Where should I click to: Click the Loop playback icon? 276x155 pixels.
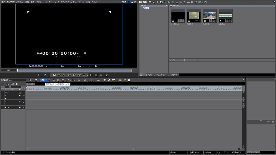(84, 75)
